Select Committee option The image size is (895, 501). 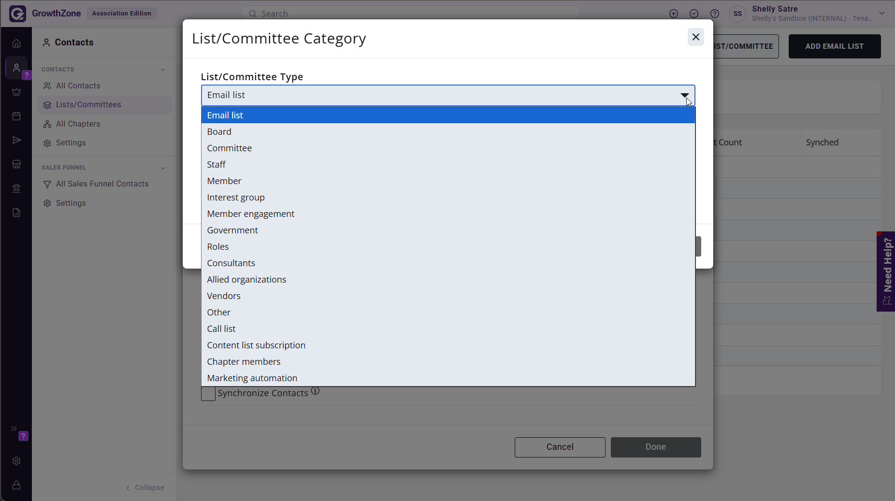pos(448,148)
